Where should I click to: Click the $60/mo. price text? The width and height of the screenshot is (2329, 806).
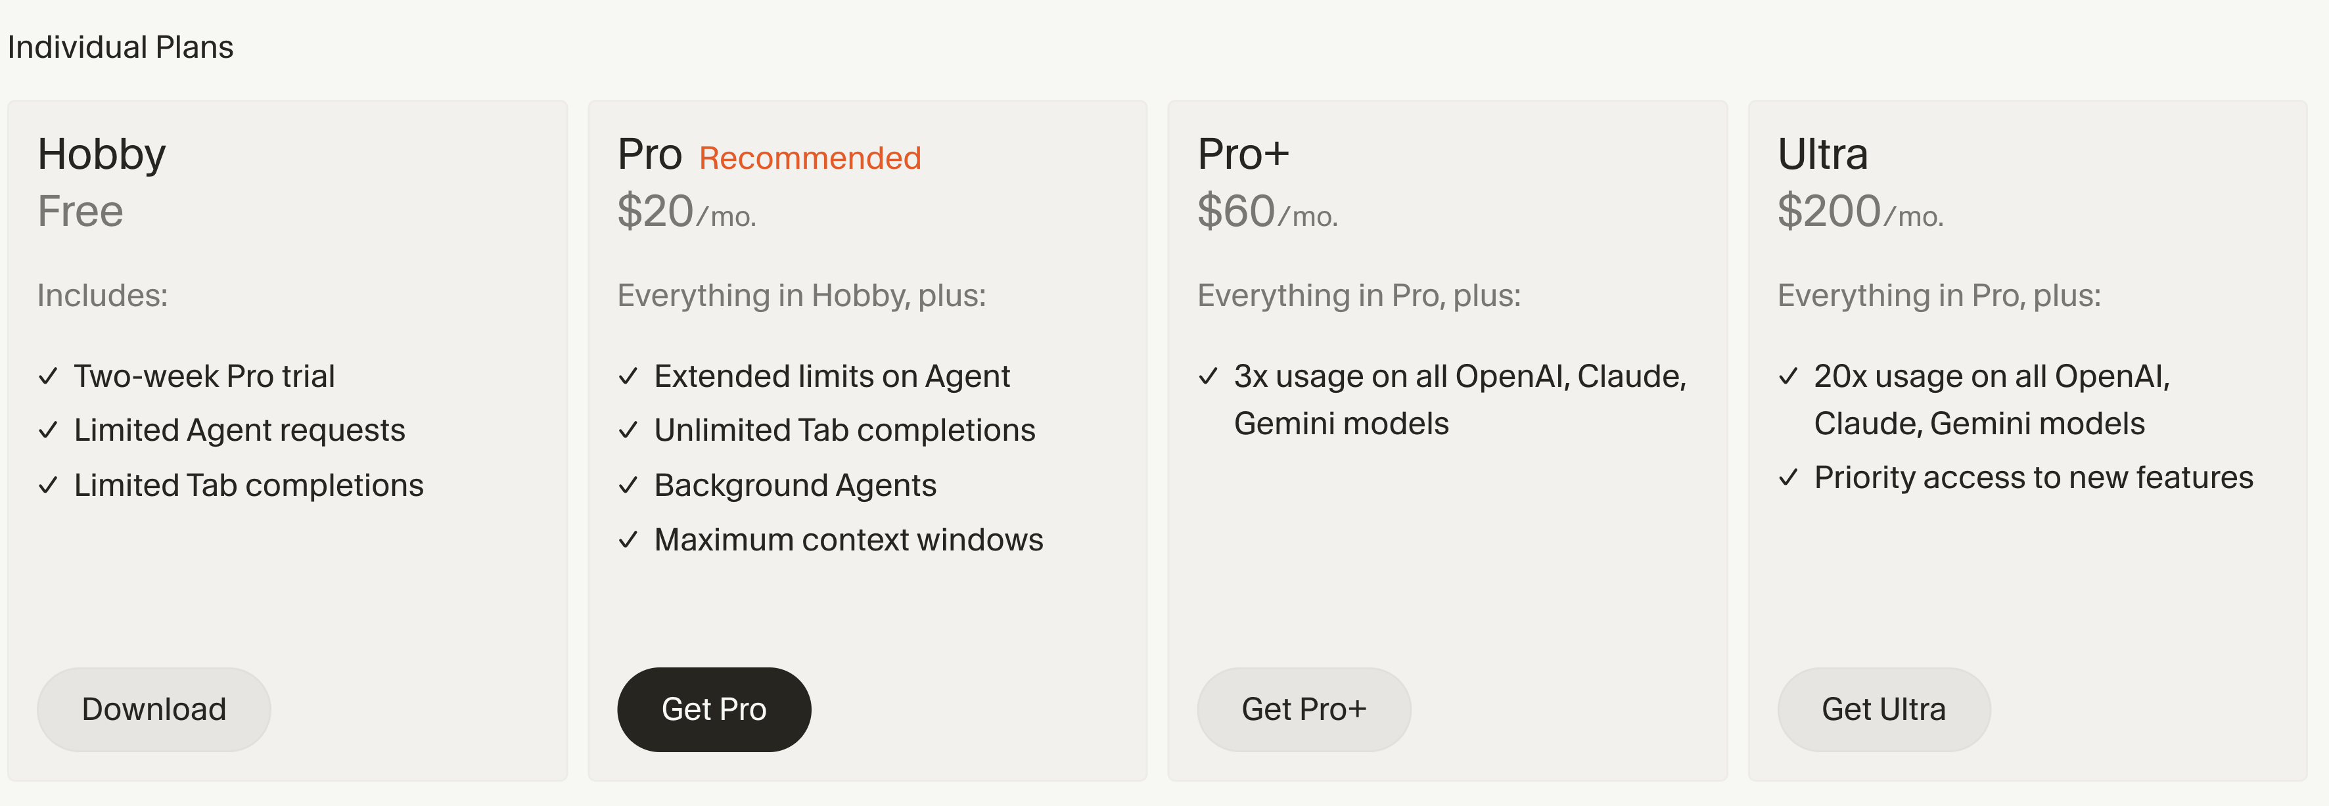tap(1266, 212)
